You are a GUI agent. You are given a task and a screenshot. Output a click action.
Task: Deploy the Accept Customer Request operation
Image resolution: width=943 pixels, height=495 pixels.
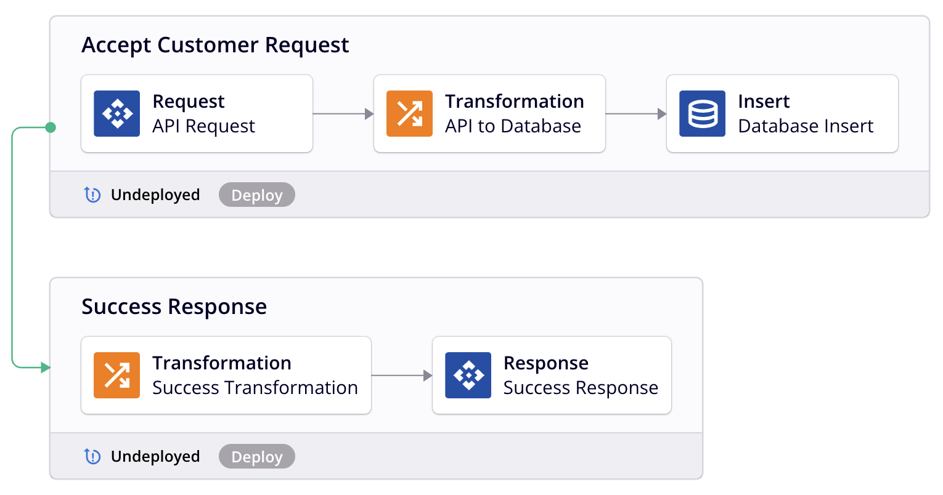(256, 195)
